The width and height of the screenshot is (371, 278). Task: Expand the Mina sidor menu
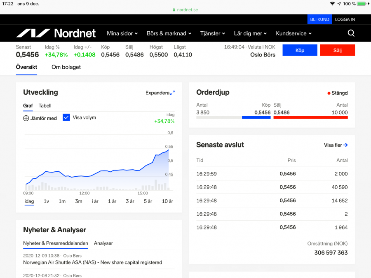(x=122, y=33)
